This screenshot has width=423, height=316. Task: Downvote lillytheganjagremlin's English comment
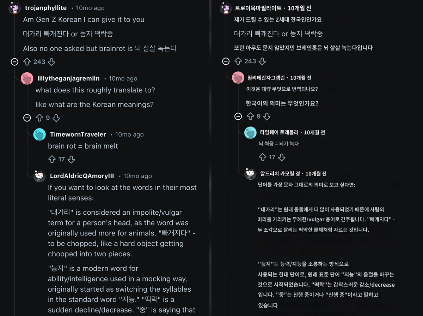pyautogui.click(x=56, y=118)
